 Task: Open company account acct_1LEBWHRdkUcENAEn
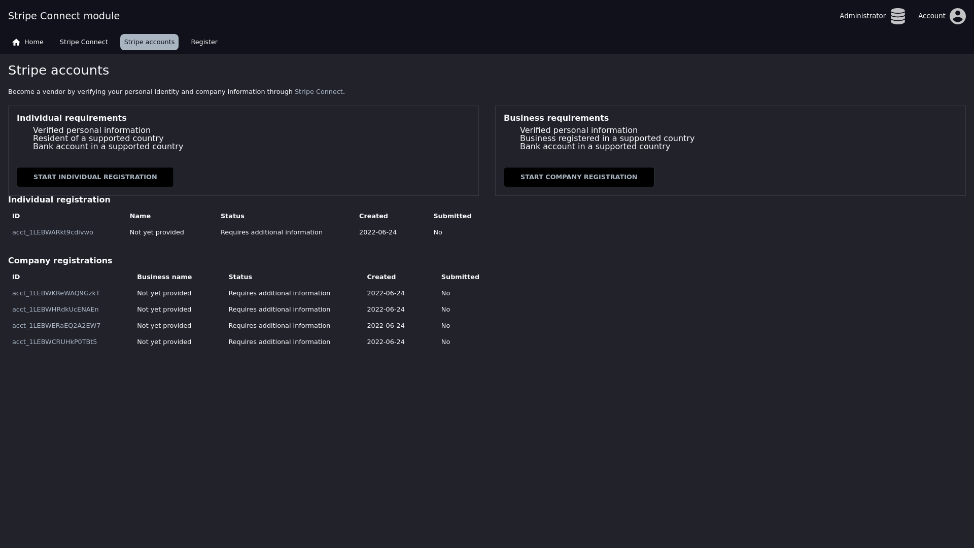[x=55, y=310]
